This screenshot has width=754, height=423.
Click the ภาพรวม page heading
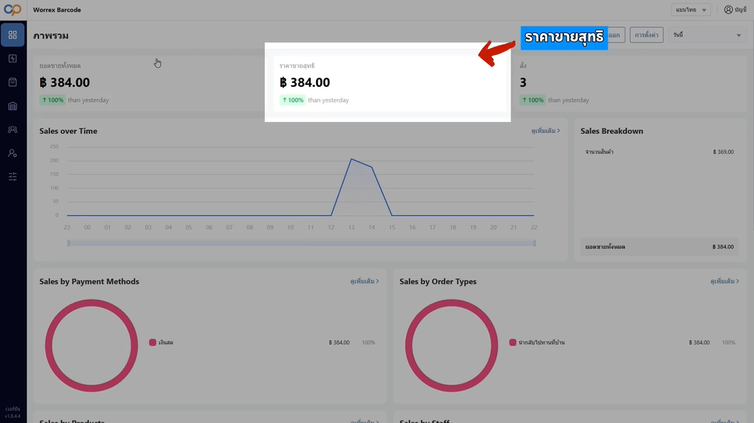click(x=51, y=36)
